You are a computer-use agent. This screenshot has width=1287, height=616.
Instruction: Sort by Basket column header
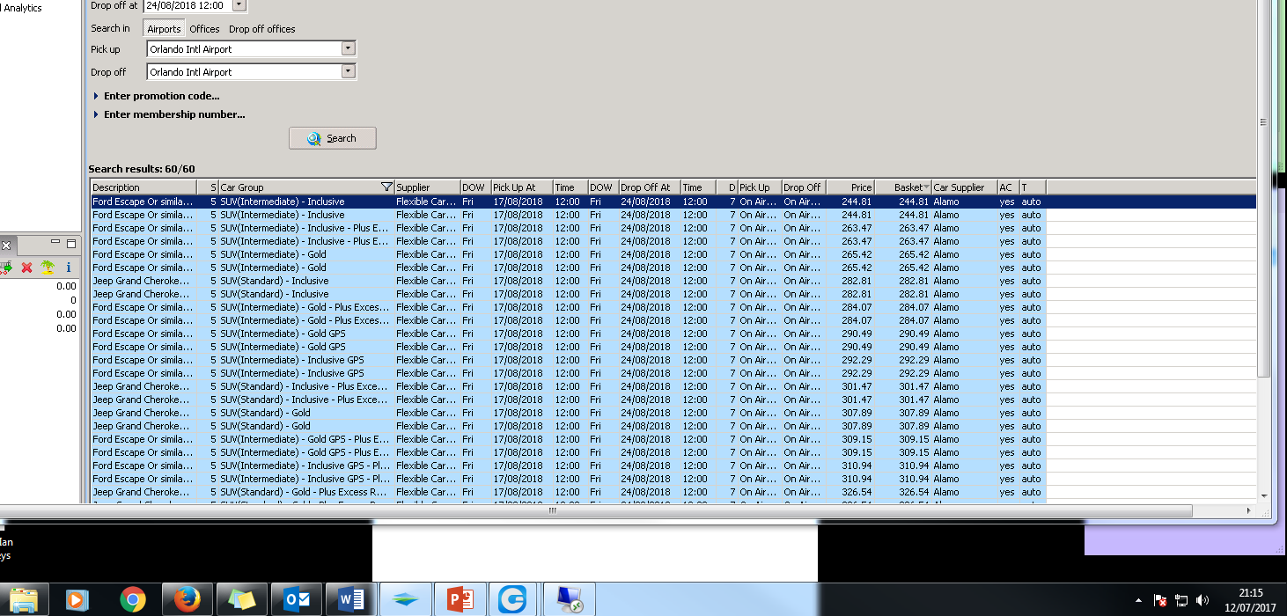[x=903, y=187]
